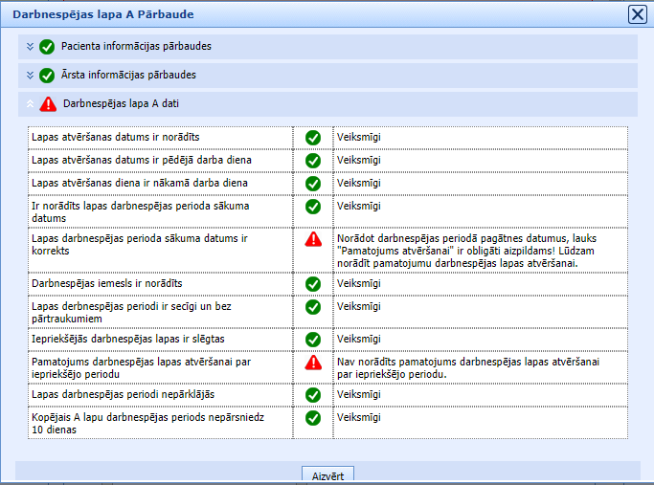Click green check for Kopējais A lapu darbnespējas periods

click(x=312, y=418)
